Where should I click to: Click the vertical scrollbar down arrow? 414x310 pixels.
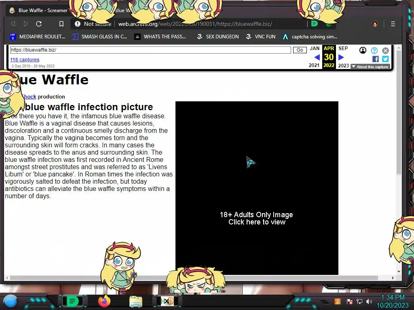pos(399,272)
